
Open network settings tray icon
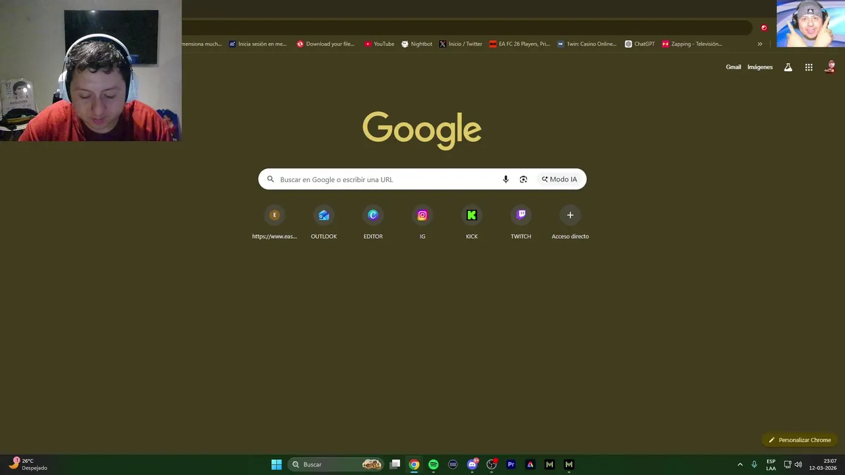(788, 464)
